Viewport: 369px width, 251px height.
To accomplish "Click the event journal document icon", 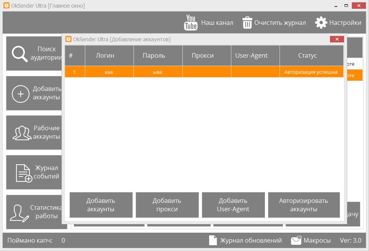I will (x=24, y=173).
